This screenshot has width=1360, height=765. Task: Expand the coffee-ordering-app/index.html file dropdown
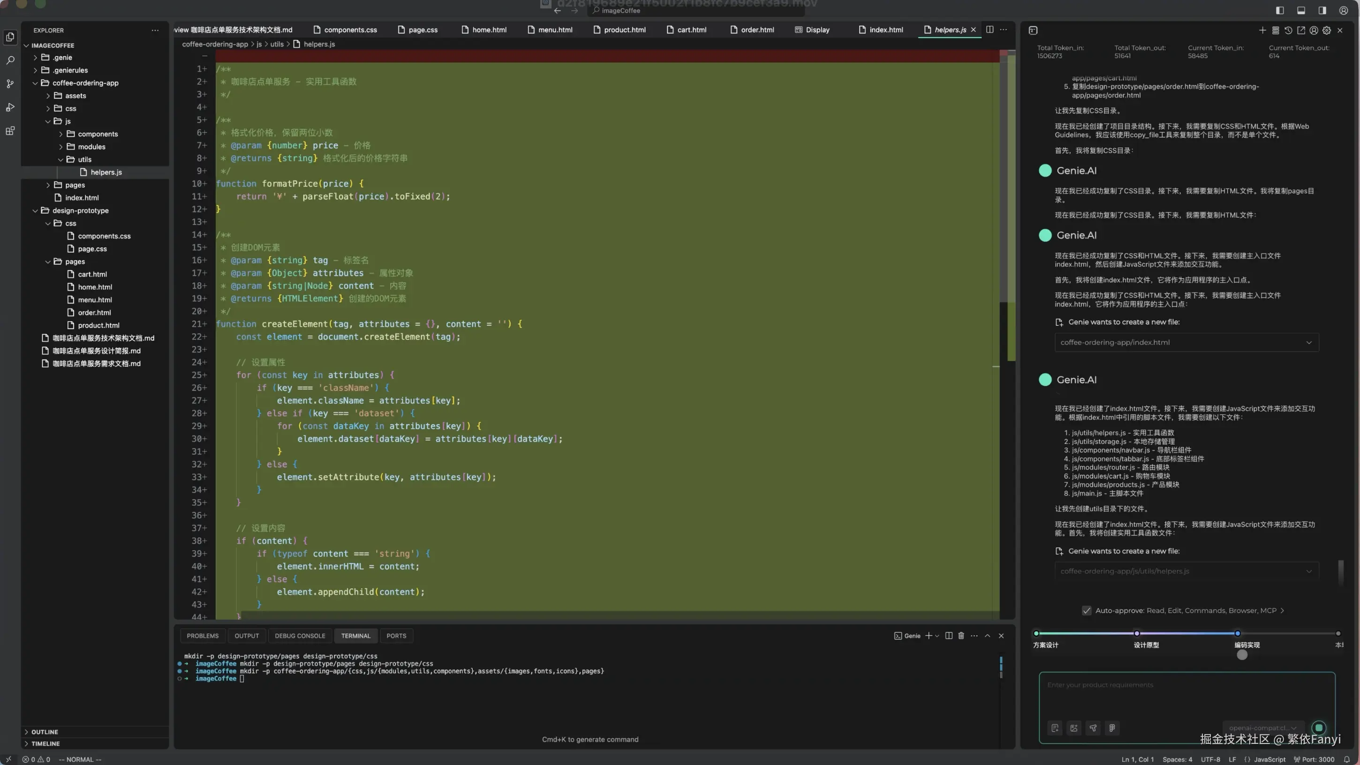[1309, 342]
